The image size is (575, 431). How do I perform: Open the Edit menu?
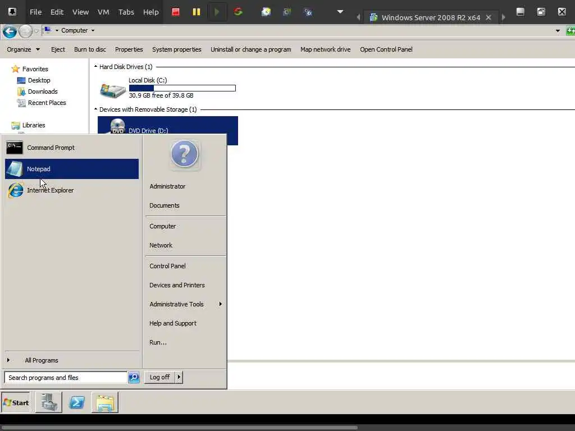point(57,12)
